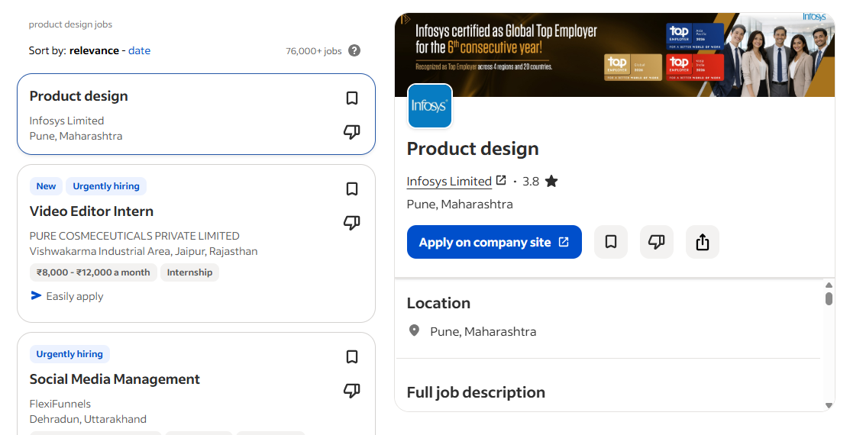
Task: Click the scrollbar up arrow in job details
Action: (x=829, y=285)
